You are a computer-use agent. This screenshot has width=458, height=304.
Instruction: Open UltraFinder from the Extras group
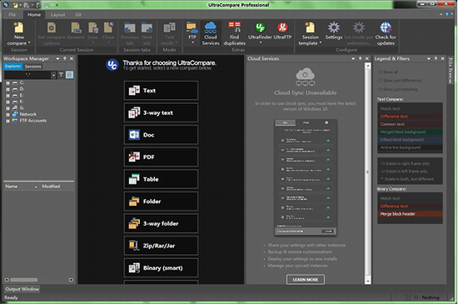coord(260,32)
